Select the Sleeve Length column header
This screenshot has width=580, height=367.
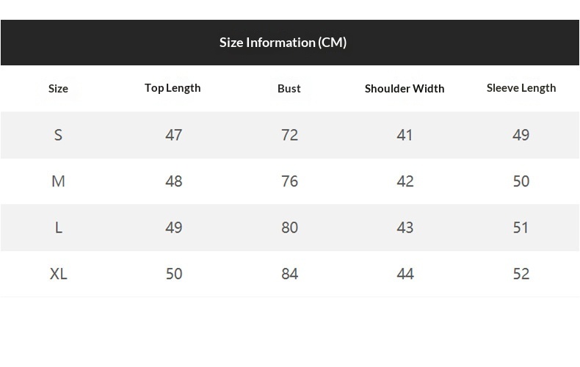pos(521,88)
